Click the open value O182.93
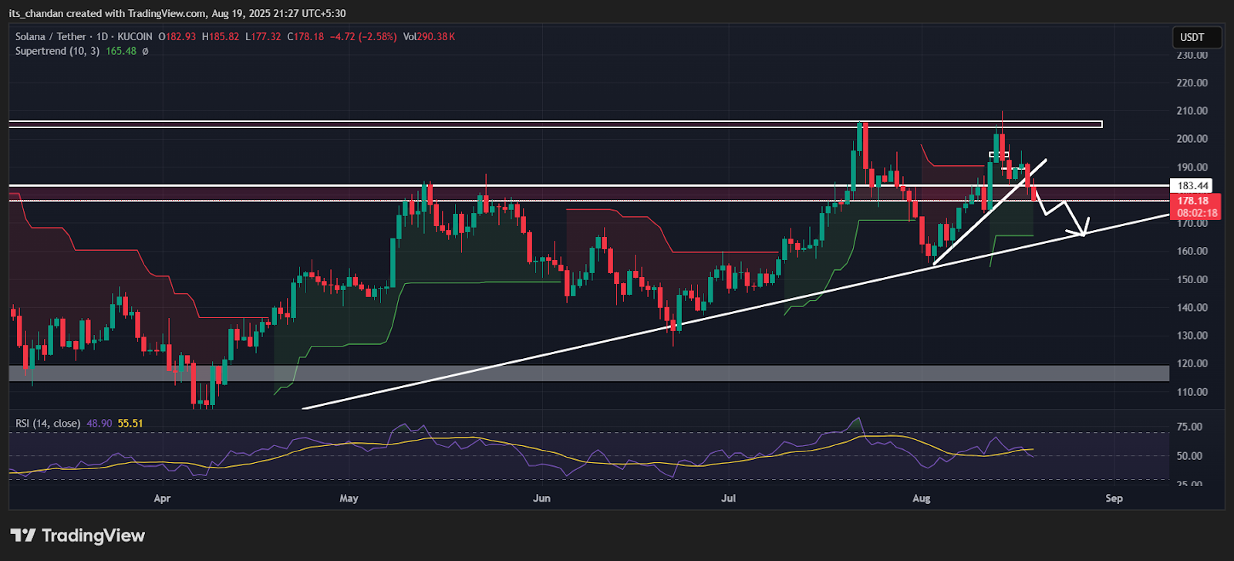 click(177, 36)
